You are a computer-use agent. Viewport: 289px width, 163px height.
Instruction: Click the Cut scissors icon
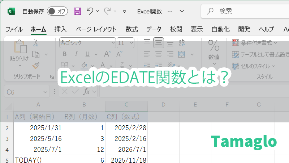pyautogui.click(x=35, y=43)
